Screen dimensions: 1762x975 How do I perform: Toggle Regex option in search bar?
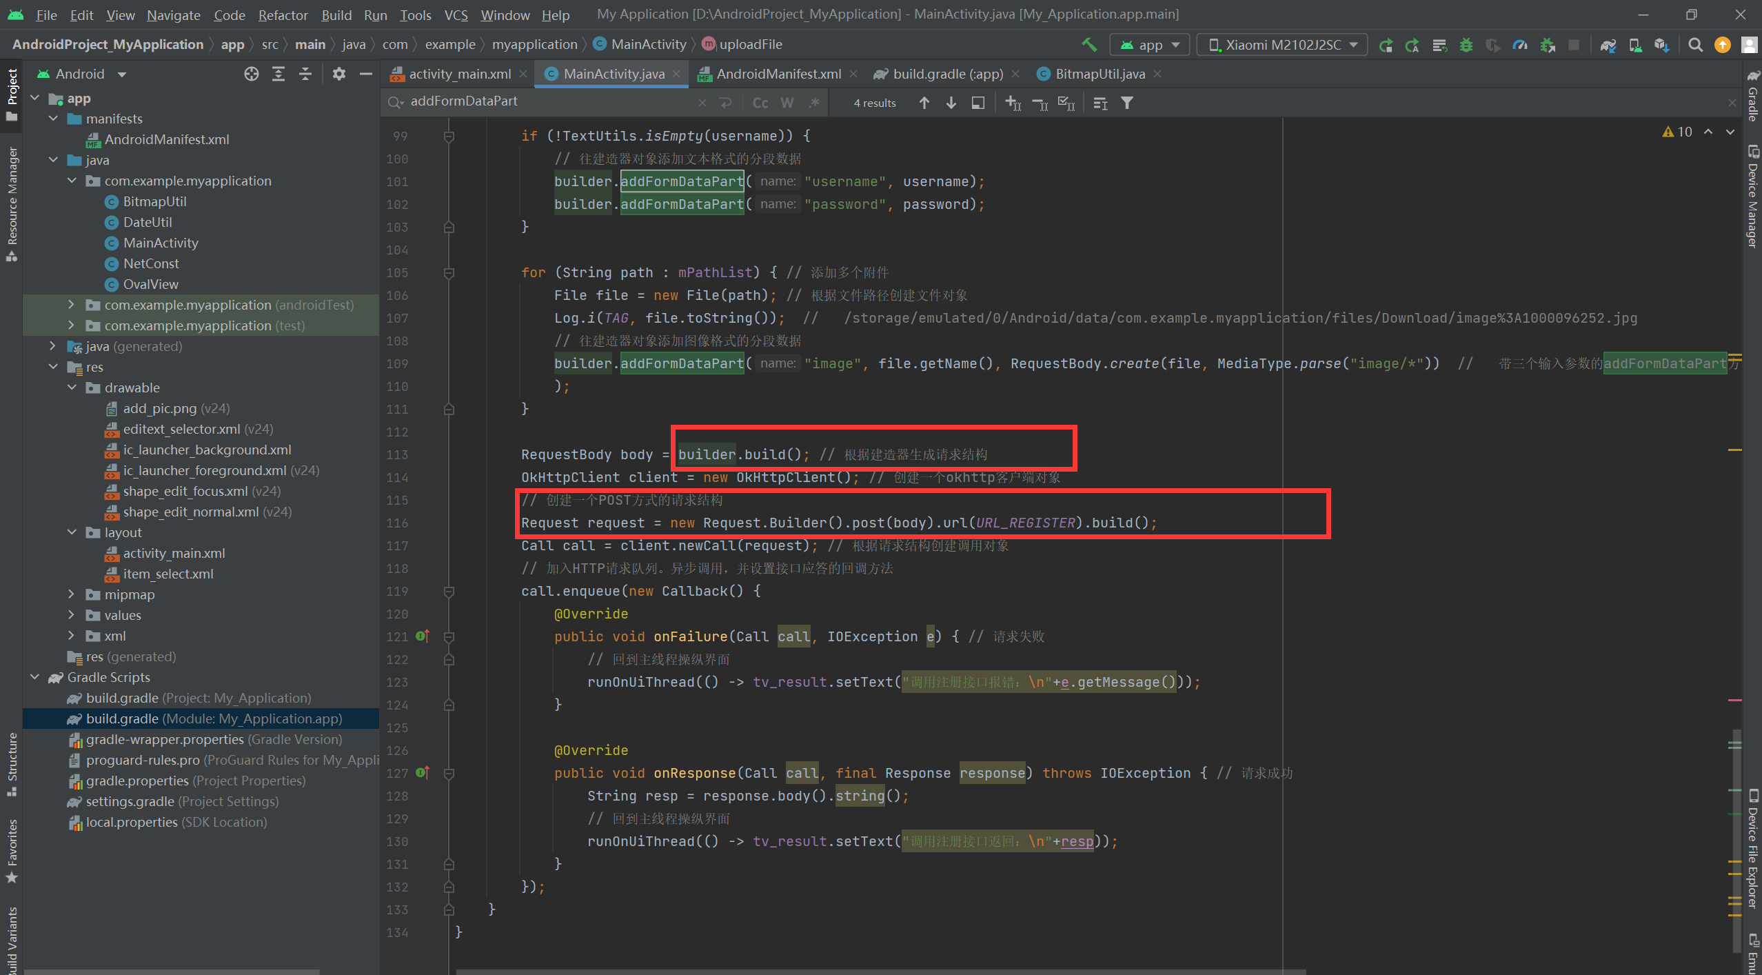click(814, 103)
